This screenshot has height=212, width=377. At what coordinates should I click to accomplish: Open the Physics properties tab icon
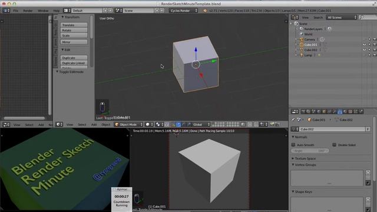(361, 111)
